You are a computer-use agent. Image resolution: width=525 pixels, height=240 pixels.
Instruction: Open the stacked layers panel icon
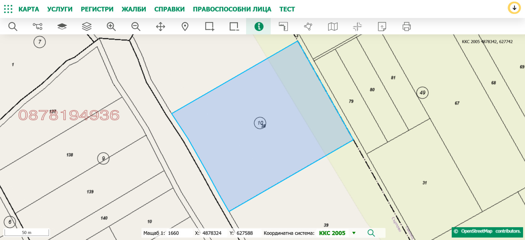(87, 27)
